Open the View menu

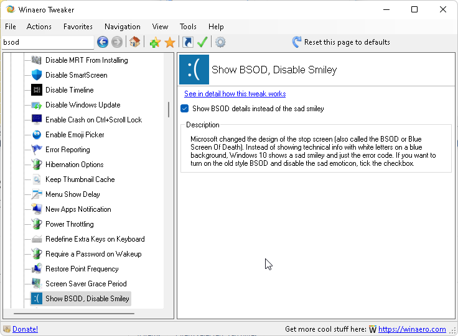(160, 27)
